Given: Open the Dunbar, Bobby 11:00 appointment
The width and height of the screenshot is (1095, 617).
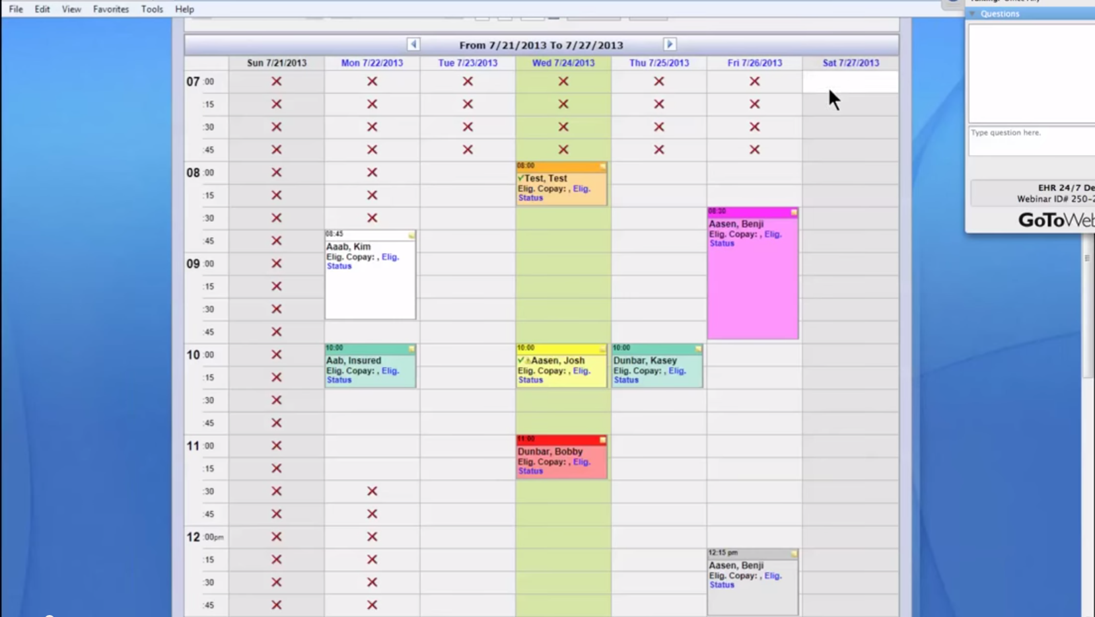Looking at the screenshot, I should (561, 457).
